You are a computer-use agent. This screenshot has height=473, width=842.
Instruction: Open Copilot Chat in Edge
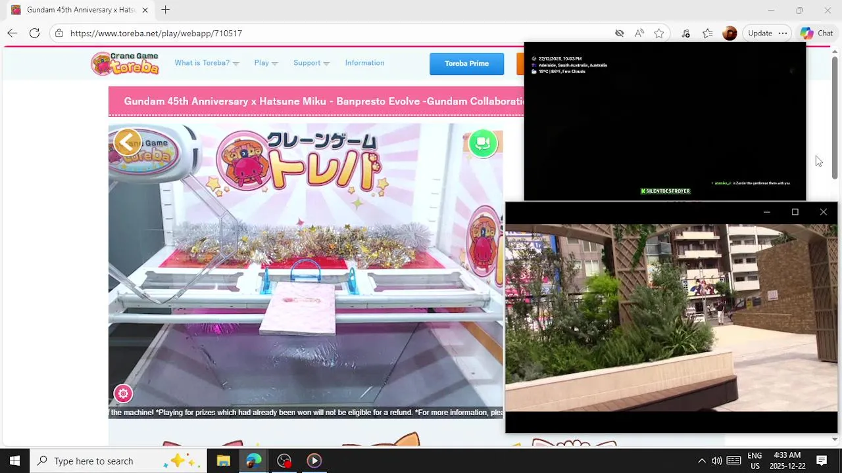[817, 33]
